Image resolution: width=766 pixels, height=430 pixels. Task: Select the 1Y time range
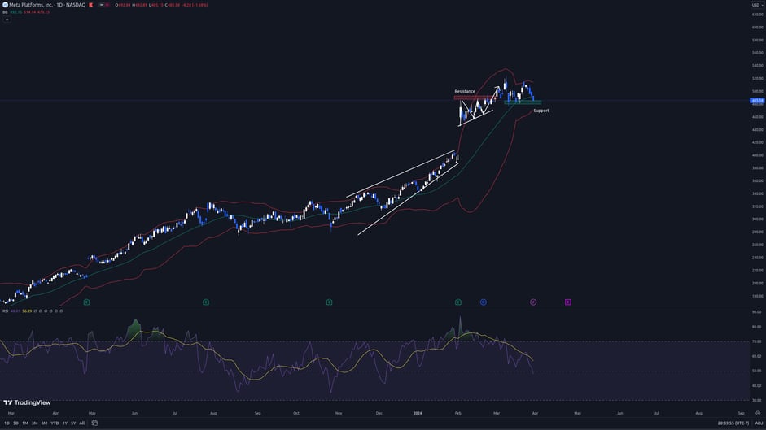(65, 423)
